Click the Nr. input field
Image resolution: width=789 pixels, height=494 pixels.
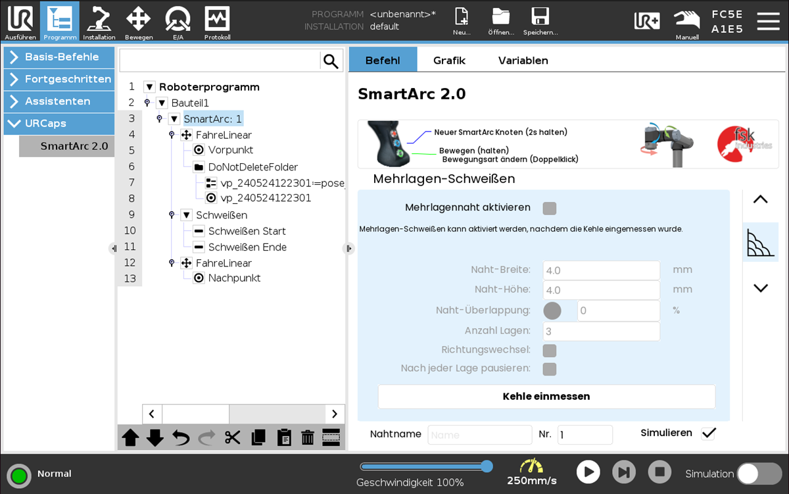pos(585,435)
